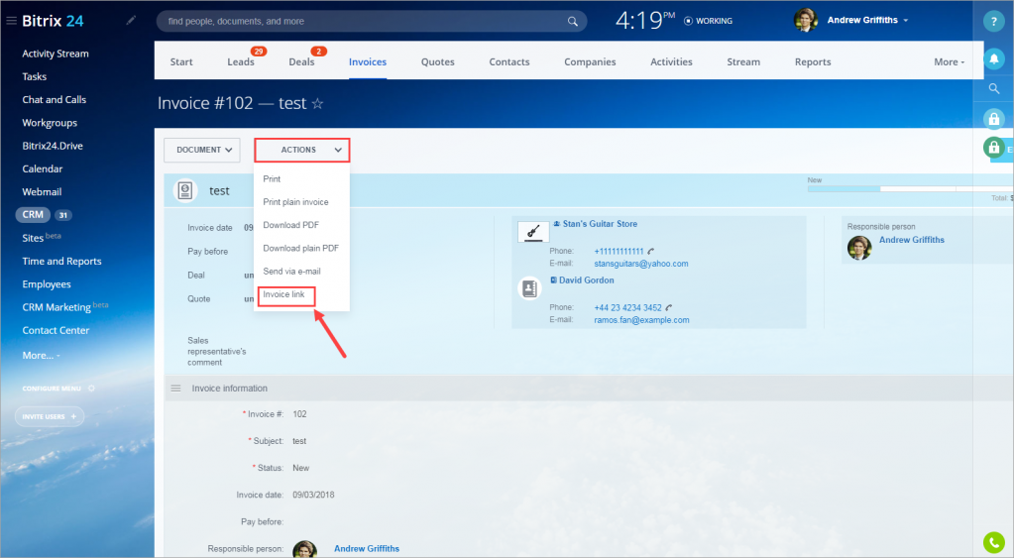Click Andrew Griffiths avatar in top bar
The width and height of the screenshot is (1014, 558).
point(805,20)
